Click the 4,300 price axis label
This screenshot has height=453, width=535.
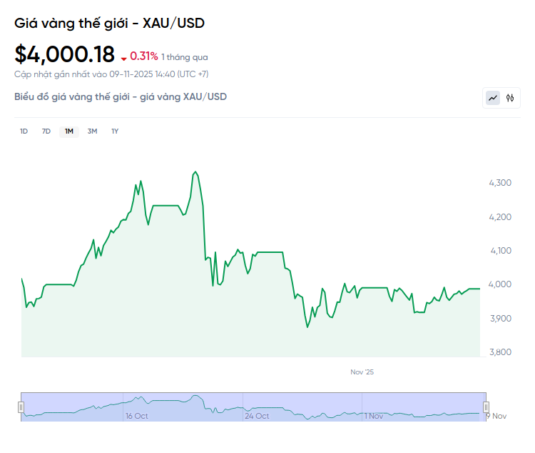pyautogui.click(x=499, y=183)
